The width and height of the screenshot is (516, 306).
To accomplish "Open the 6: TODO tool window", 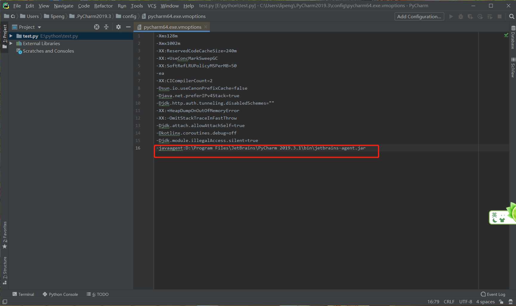I will [x=98, y=294].
